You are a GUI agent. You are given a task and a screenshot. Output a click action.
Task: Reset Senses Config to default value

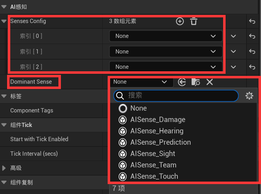point(252,21)
